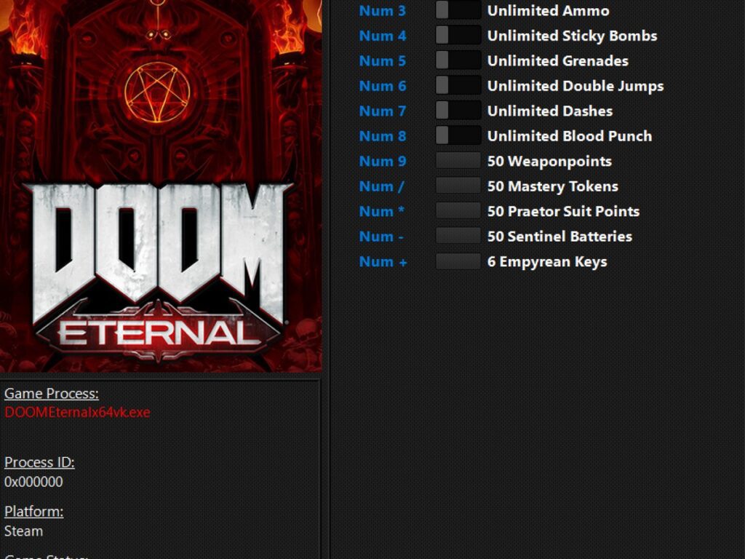Click the 6 Empyrean Keys label text
This screenshot has height=559, width=745.
coord(547,261)
